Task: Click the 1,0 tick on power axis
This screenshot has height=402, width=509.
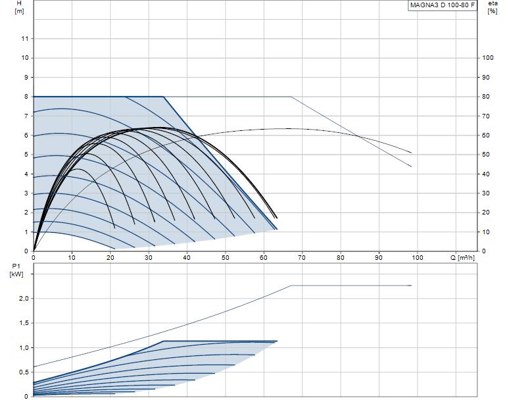Action: pyautogui.click(x=23, y=347)
